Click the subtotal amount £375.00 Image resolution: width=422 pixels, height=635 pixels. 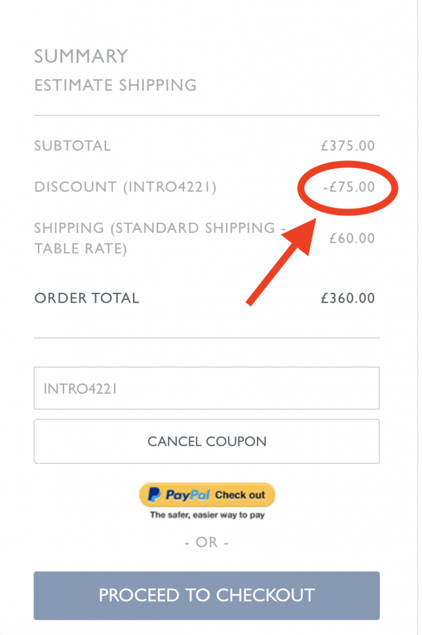pyautogui.click(x=348, y=146)
